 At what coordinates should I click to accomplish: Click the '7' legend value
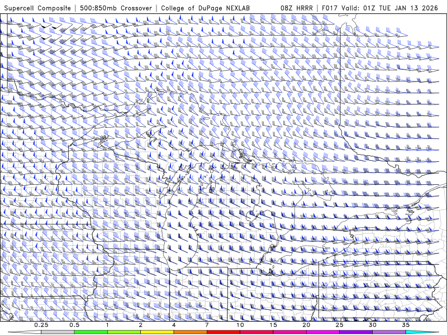click(x=207, y=325)
